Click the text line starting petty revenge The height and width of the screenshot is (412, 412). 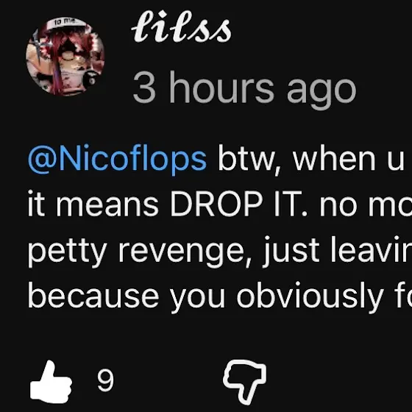click(220, 251)
